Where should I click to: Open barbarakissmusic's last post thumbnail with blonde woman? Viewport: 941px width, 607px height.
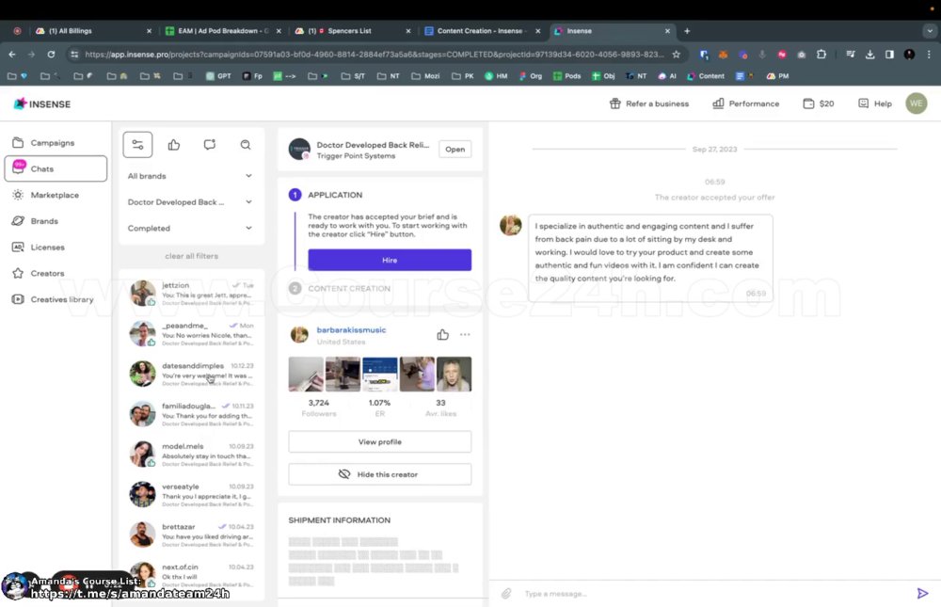click(x=454, y=374)
